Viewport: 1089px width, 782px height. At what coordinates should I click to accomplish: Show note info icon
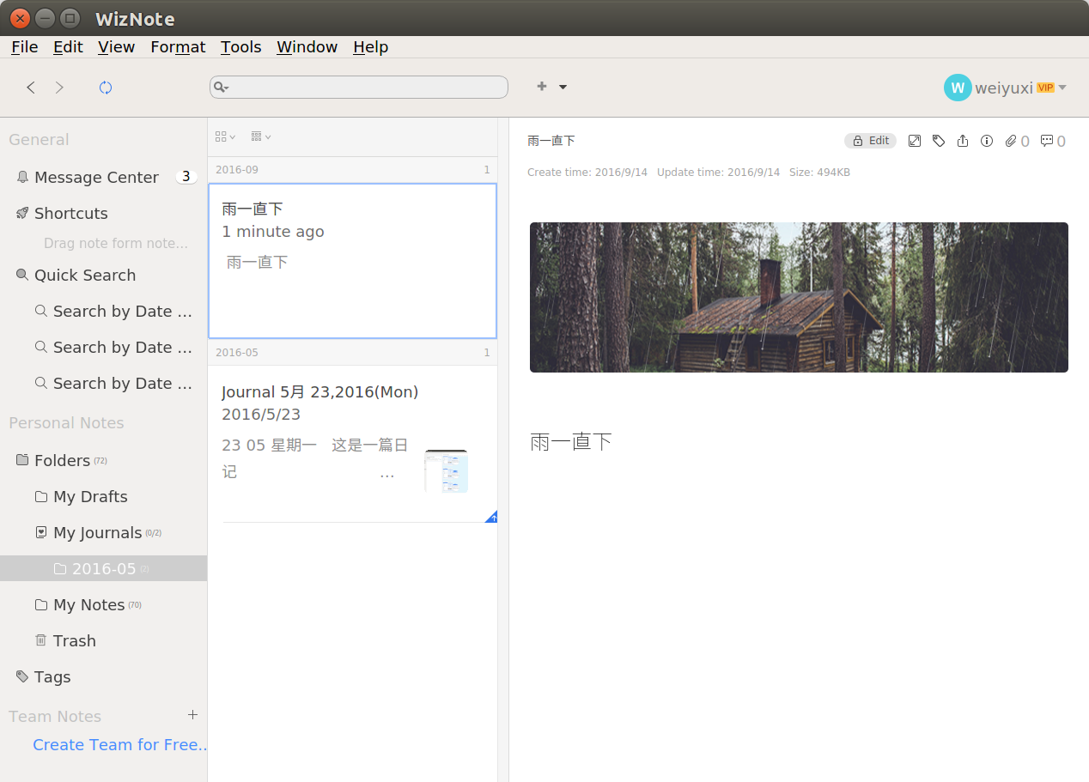pyautogui.click(x=987, y=141)
